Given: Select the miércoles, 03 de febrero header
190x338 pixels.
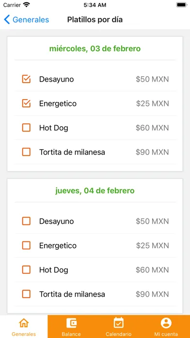Looking at the screenshot, I should pyautogui.click(x=95, y=49).
